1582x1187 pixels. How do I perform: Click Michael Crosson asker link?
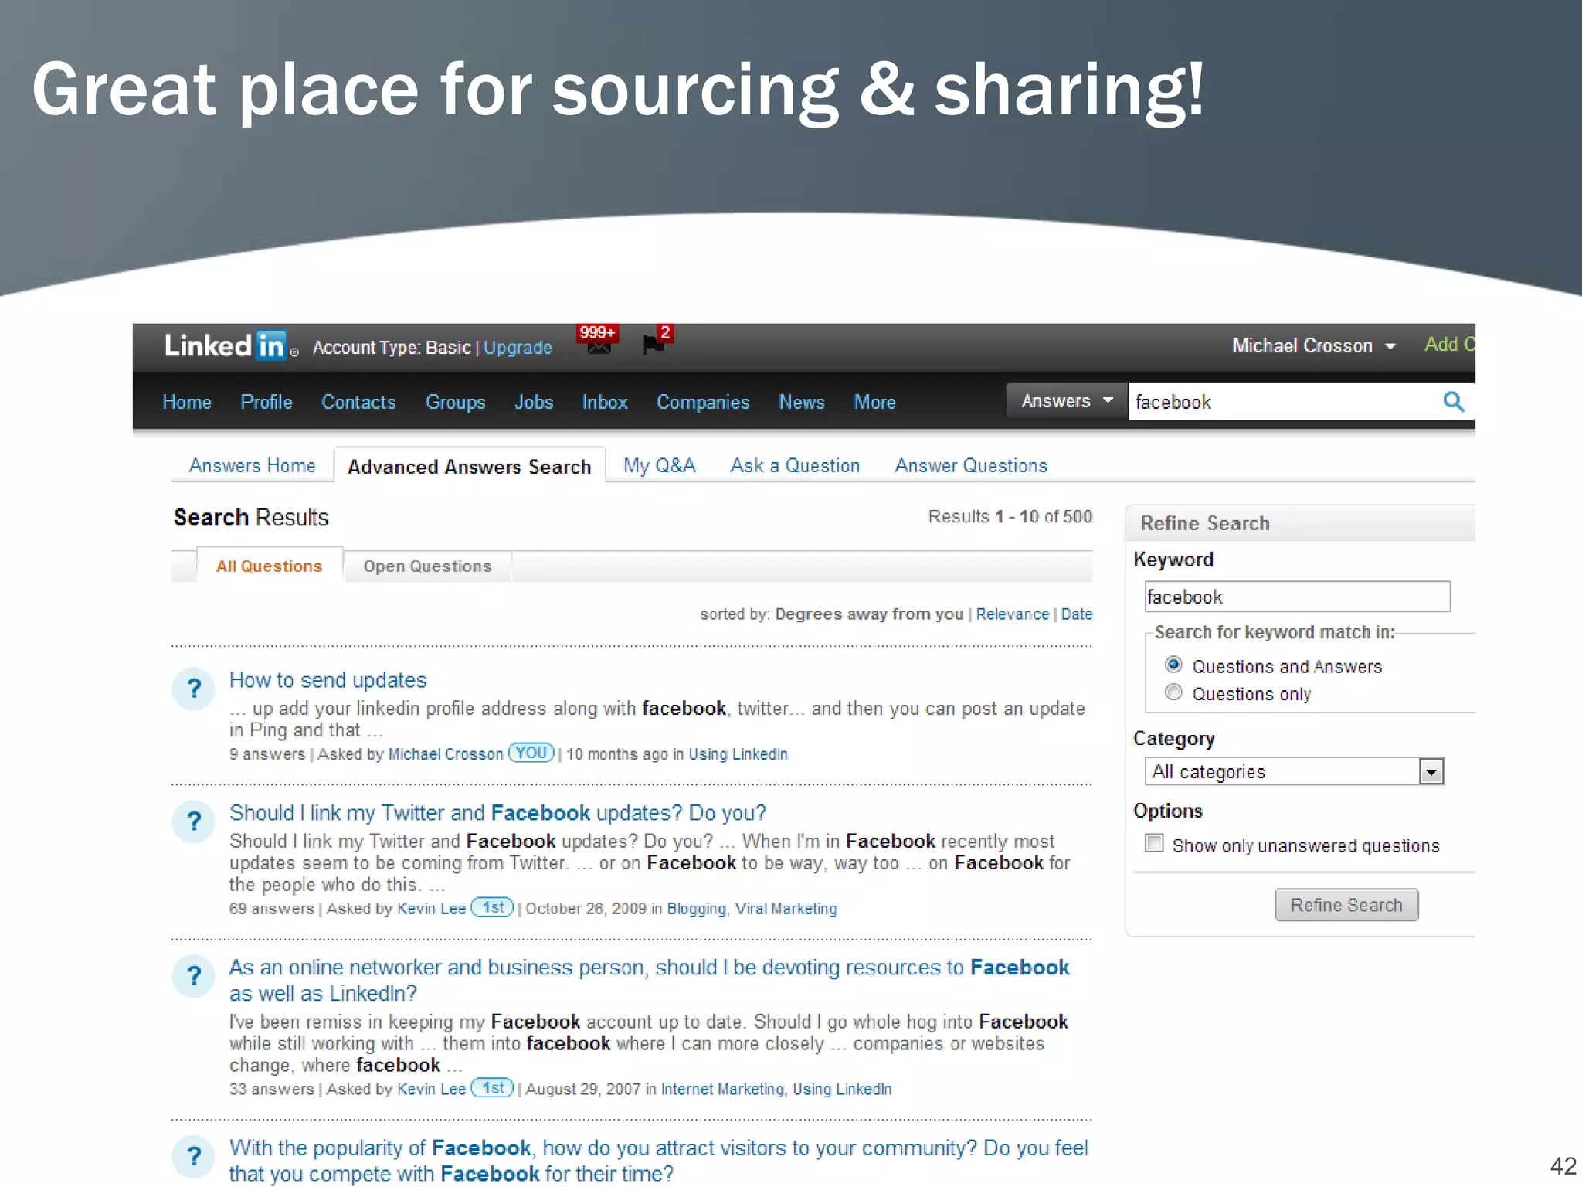pos(446,753)
